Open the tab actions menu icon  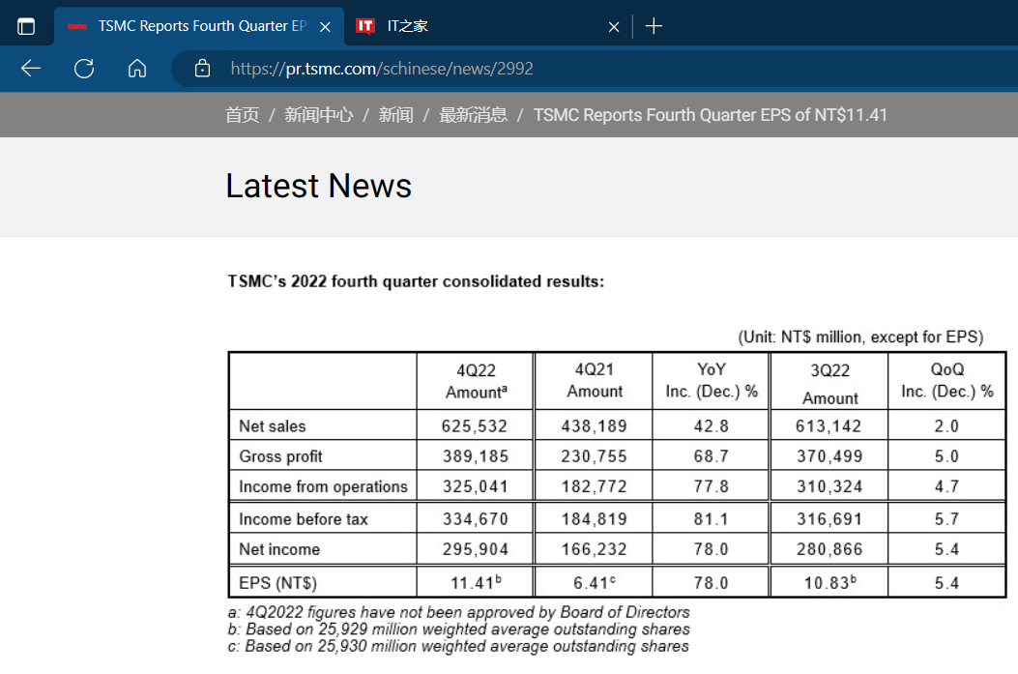point(26,27)
